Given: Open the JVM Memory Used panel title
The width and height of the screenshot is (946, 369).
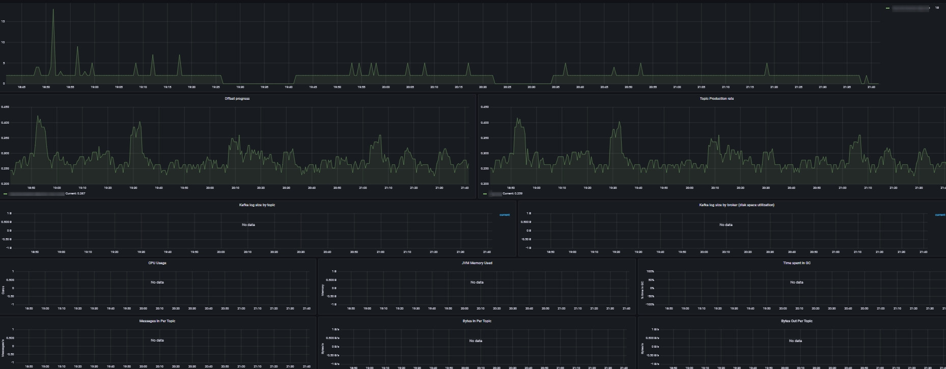Looking at the screenshot, I should tap(477, 263).
